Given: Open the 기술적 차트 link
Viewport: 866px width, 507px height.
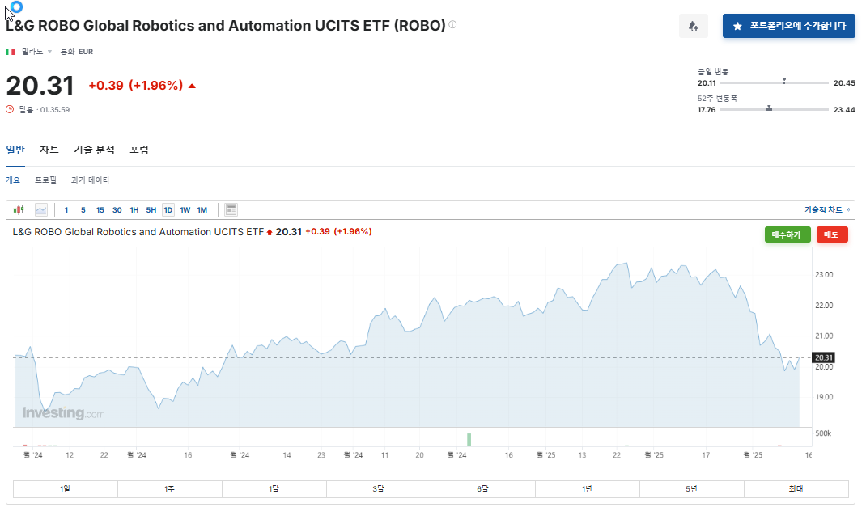Looking at the screenshot, I should coord(827,209).
